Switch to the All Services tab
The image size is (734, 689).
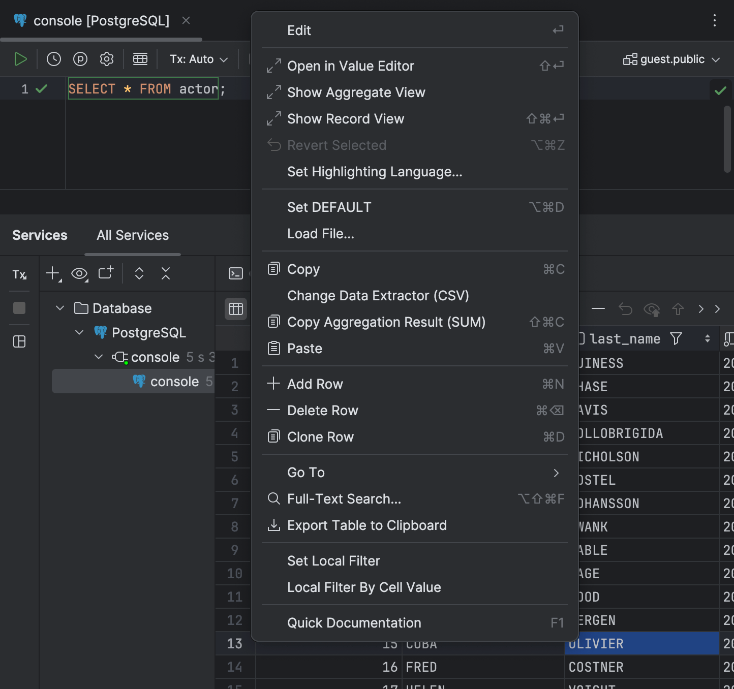132,235
